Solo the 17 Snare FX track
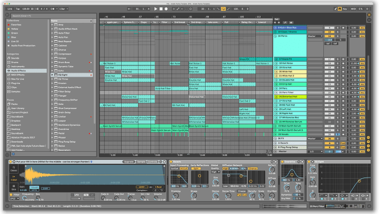 pos(337,59)
